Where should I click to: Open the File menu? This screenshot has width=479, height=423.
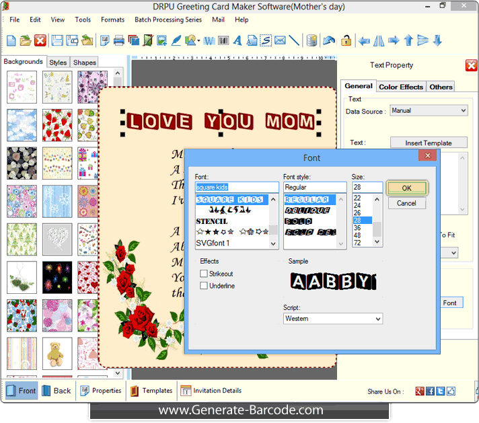14,20
